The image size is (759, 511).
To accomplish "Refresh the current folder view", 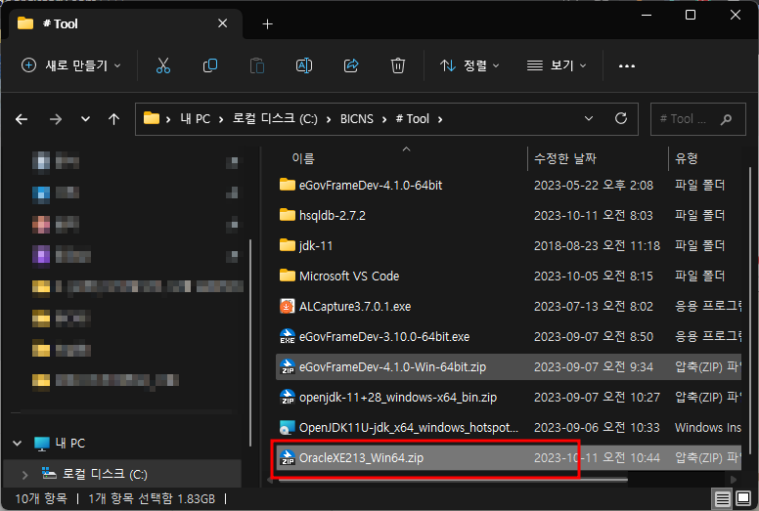I will point(621,118).
